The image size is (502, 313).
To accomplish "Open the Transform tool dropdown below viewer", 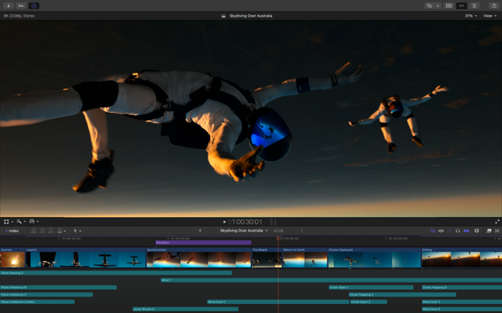I will 12,221.
